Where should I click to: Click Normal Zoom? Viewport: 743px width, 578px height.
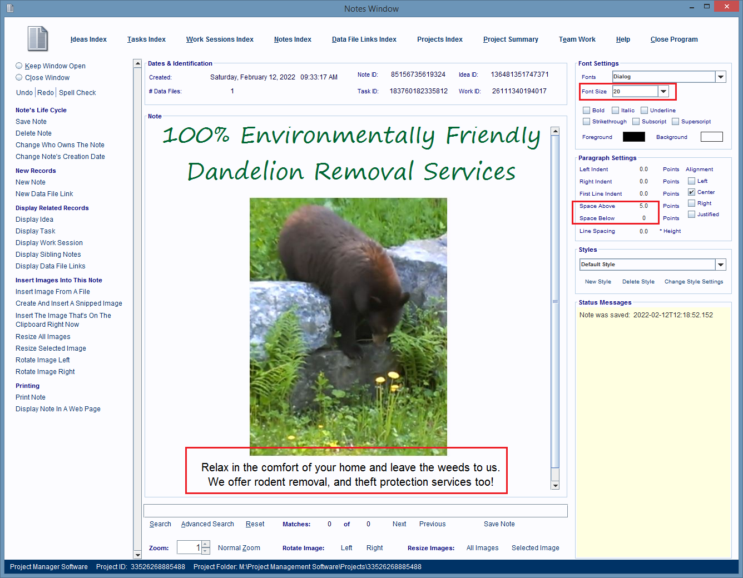[x=239, y=548]
